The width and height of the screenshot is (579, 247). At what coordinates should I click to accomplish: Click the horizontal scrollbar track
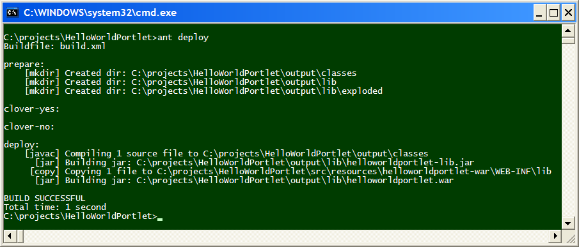(282, 236)
